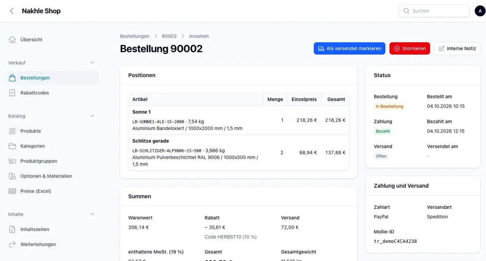Screen dimensions: 486x261
Task: Click the Bestellungen bag icon
Action: [x=12, y=78]
